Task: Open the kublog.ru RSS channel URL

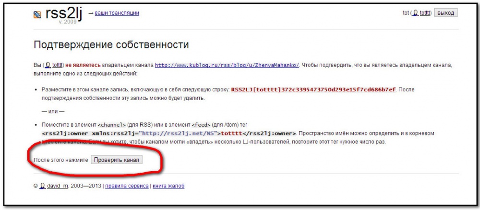Action: point(227,65)
